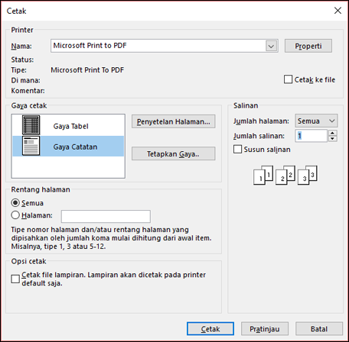Open the Properti button

pyautogui.click(x=308, y=46)
